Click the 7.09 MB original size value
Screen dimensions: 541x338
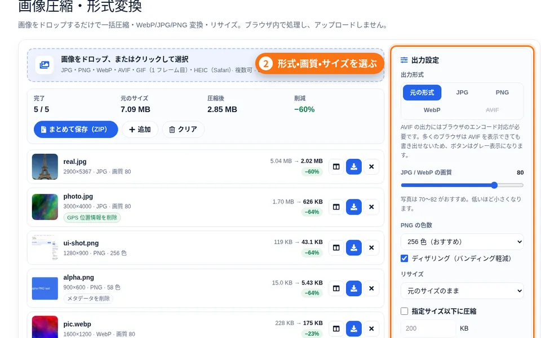coord(135,109)
